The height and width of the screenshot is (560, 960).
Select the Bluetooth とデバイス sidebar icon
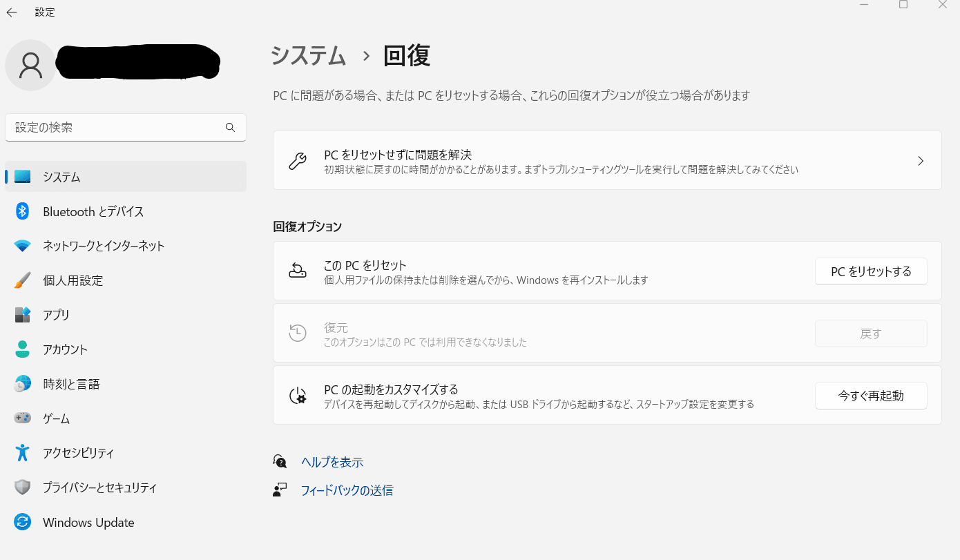pos(22,211)
